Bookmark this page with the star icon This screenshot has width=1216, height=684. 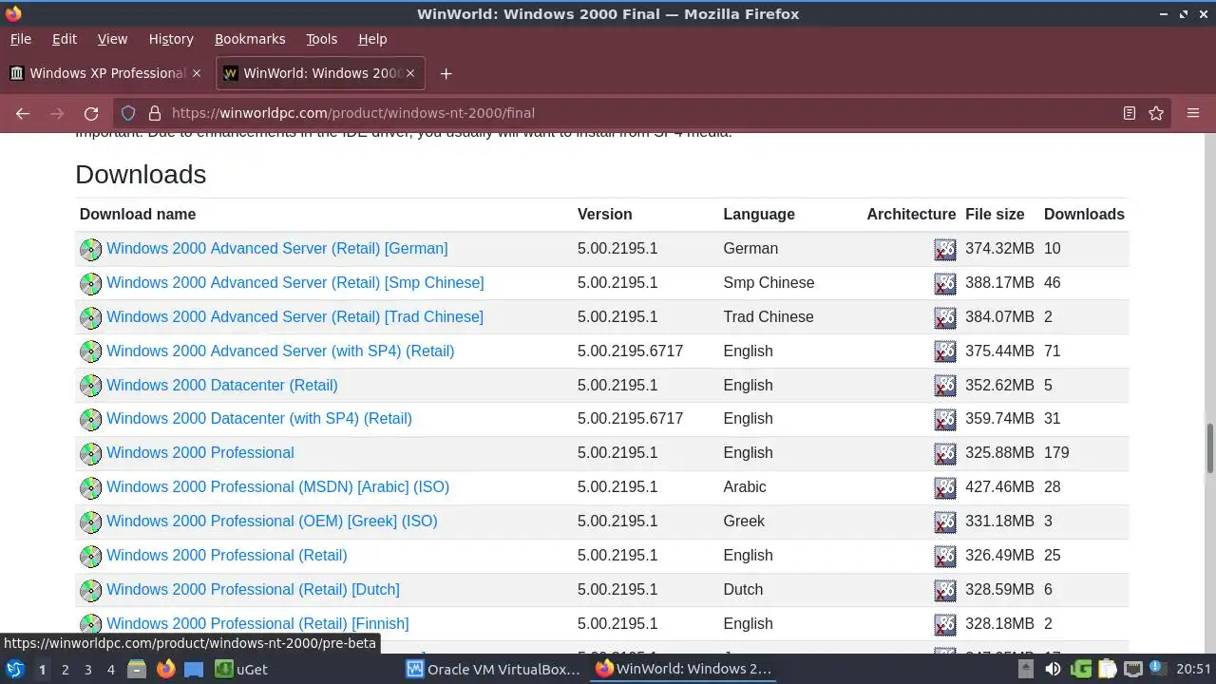(1156, 113)
